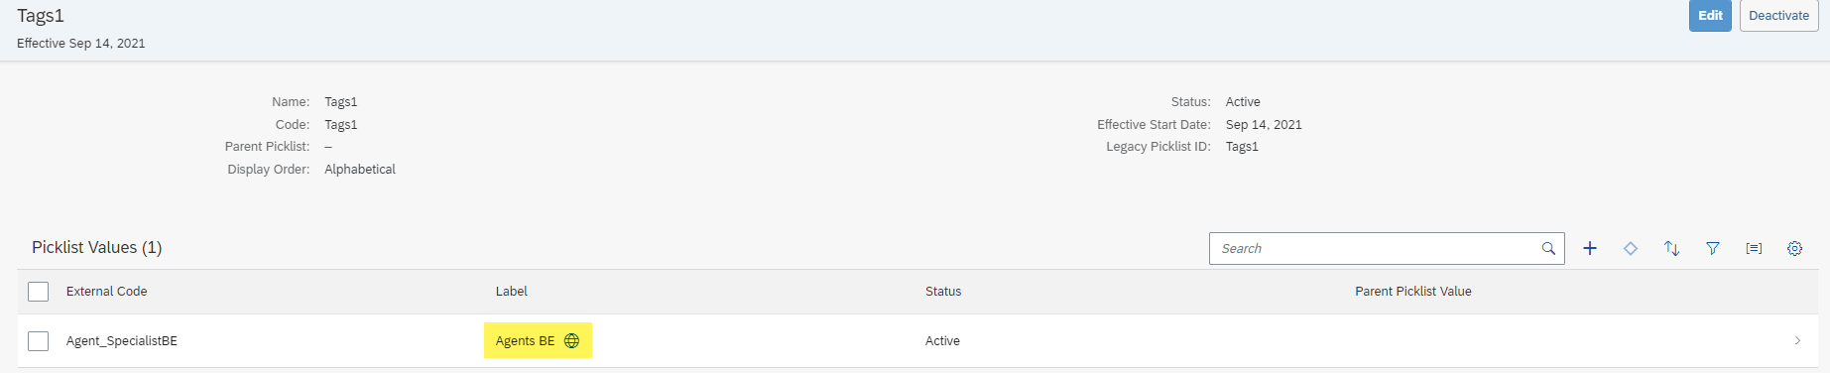Check the Agent_SpecialistBE row checkbox
1830x373 pixels.
(39, 340)
